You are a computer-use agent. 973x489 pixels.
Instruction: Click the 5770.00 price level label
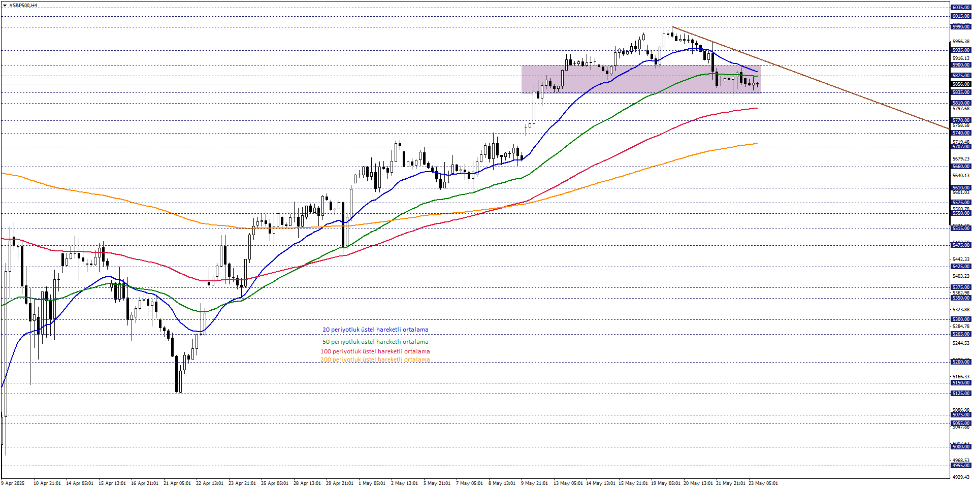coord(961,121)
